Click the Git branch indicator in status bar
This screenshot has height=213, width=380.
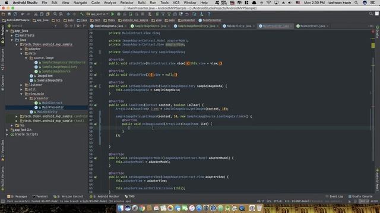(x=297, y=201)
